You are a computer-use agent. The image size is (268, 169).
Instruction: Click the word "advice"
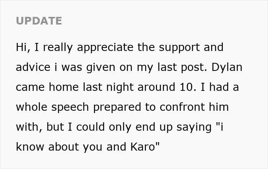click(x=33, y=67)
